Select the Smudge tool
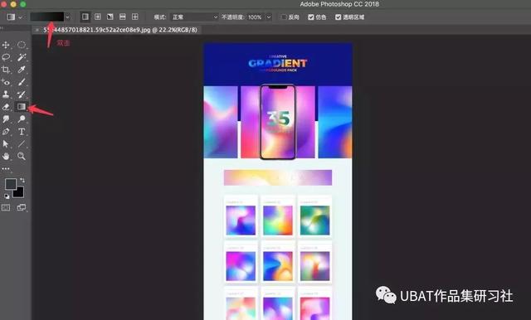 (x=6, y=119)
